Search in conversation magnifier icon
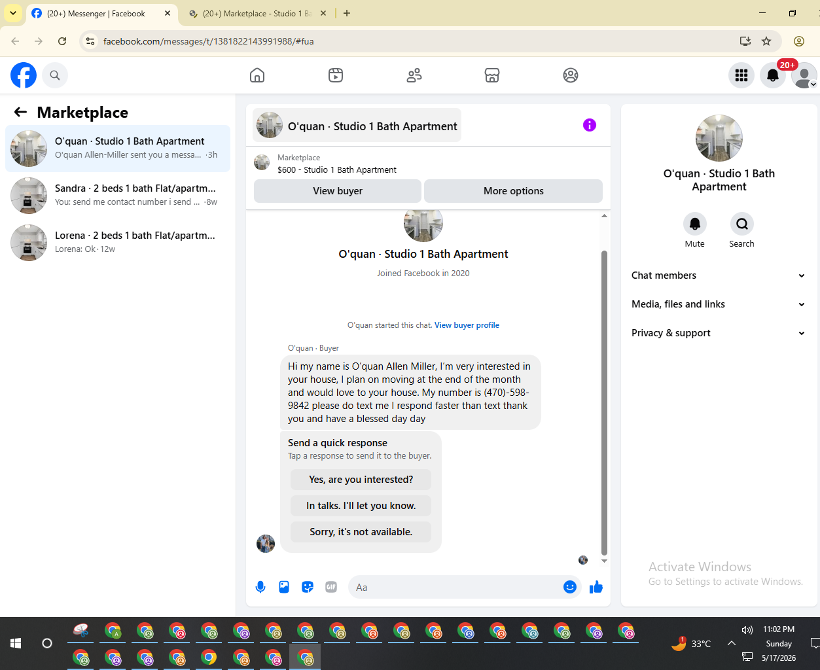 click(742, 224)
